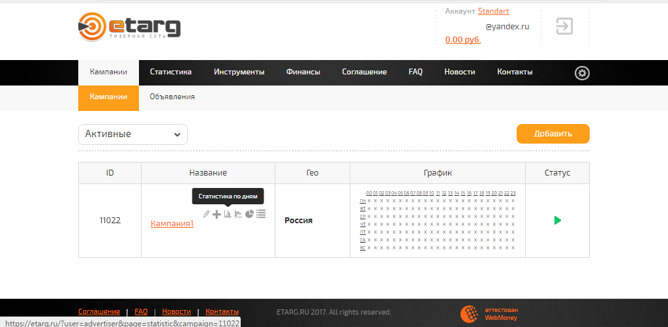The width and height of the screenshot is (668, 327).
Task: Click the Статус column header
Action: click(x=557, y=173)
